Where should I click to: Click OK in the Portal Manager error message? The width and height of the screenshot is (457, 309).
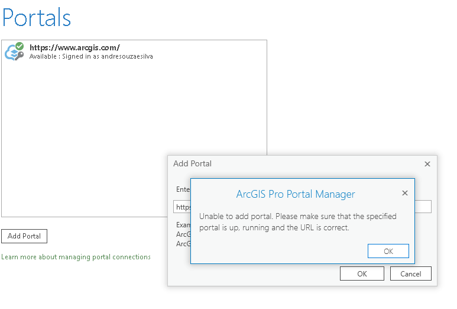[x=388, y=251]
